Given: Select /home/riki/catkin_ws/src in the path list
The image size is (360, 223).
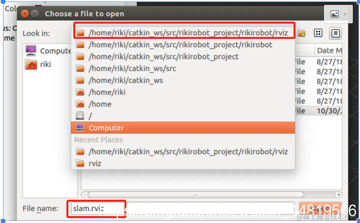Looking at the screenshot, I should coord(183,68).
